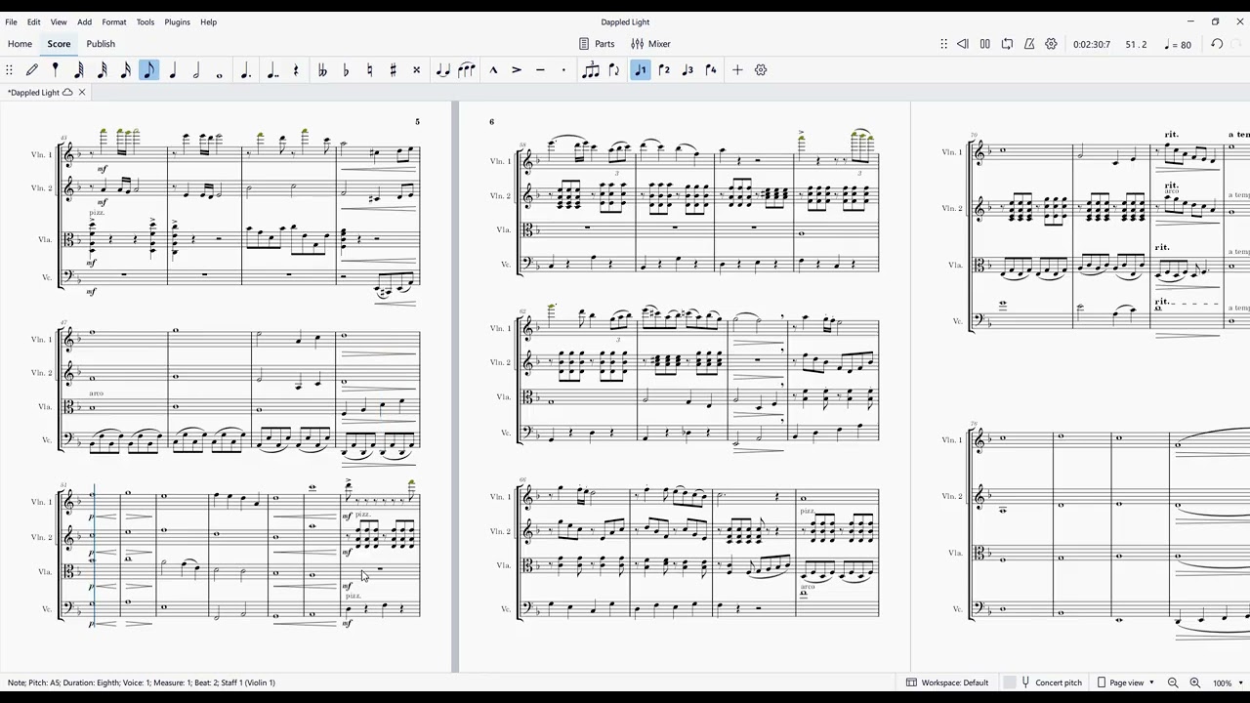Flip note direction
1250x703 pixels.
pos(614,70)
